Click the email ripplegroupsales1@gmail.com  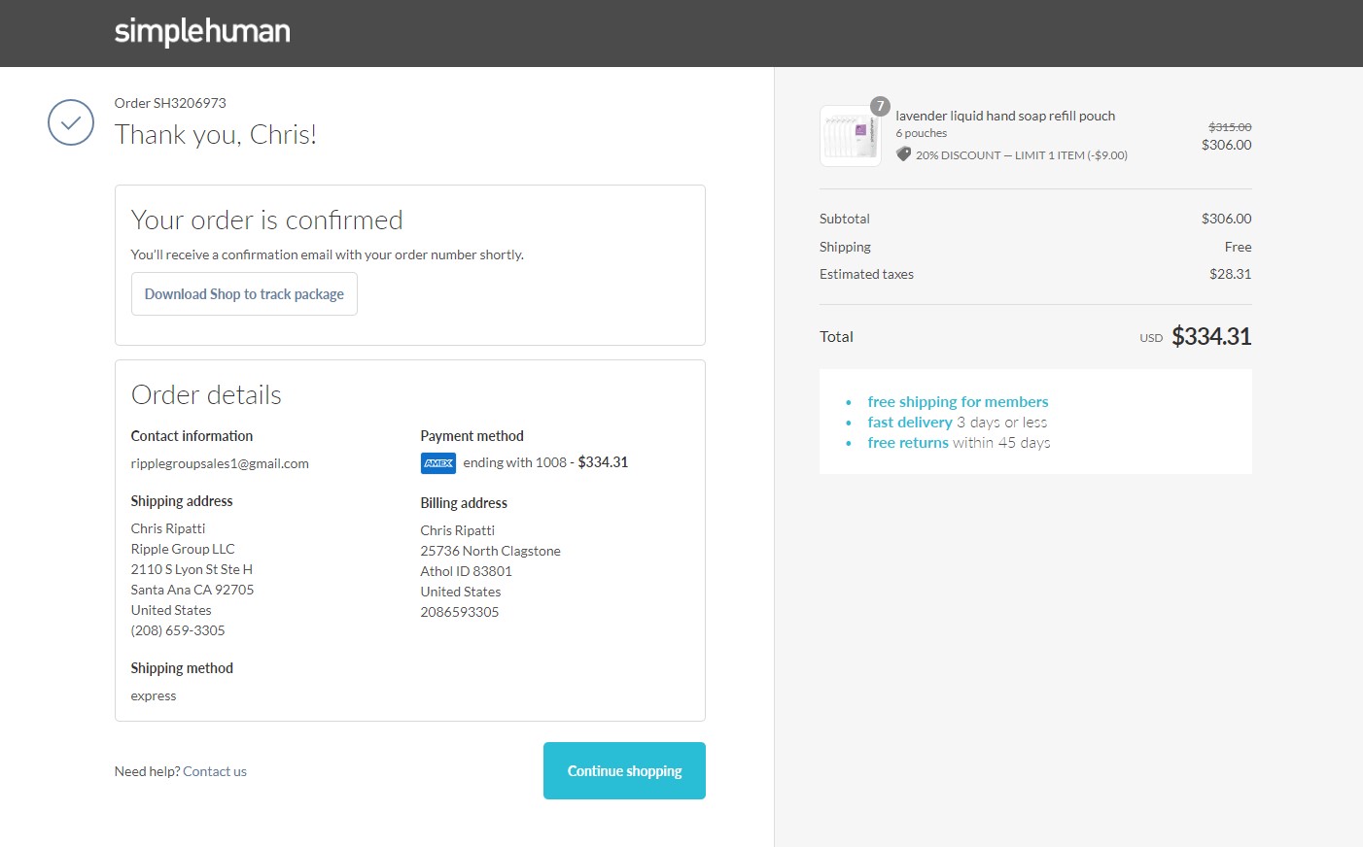220,463
